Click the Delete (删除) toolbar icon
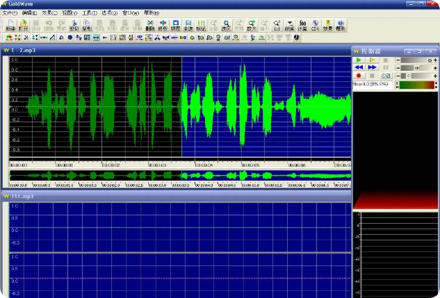Screen dimensions: 440x298 click(x=150, y=25)
